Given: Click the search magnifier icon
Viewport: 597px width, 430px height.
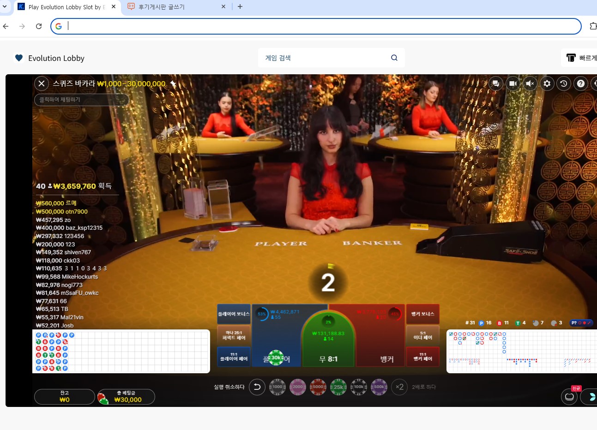Looking at the screenshot, I should pyautogui.click(x=394, y=58).
